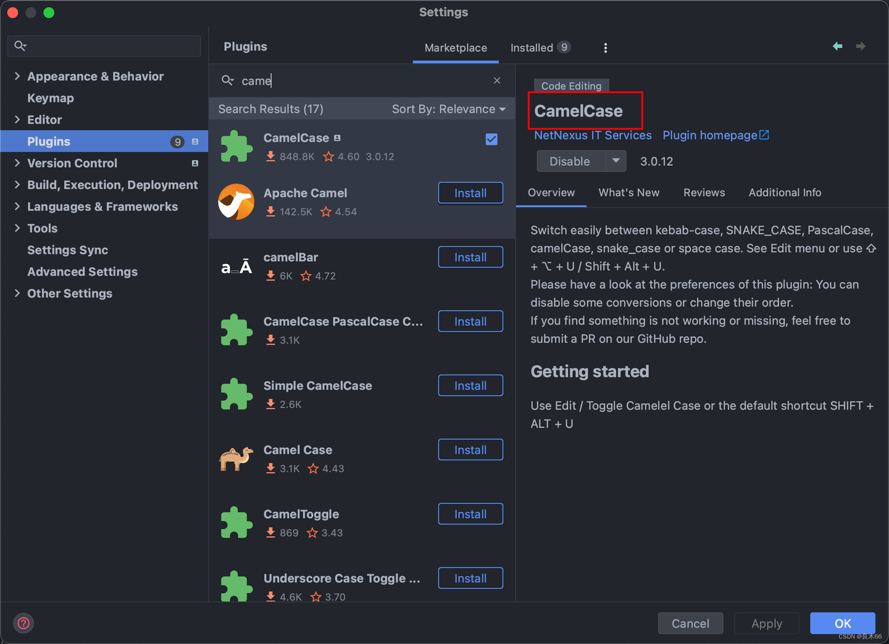Viewport: 889px width, 644px height.
Task: Click the Installed tab count badge
Action: tap(564, 47)
